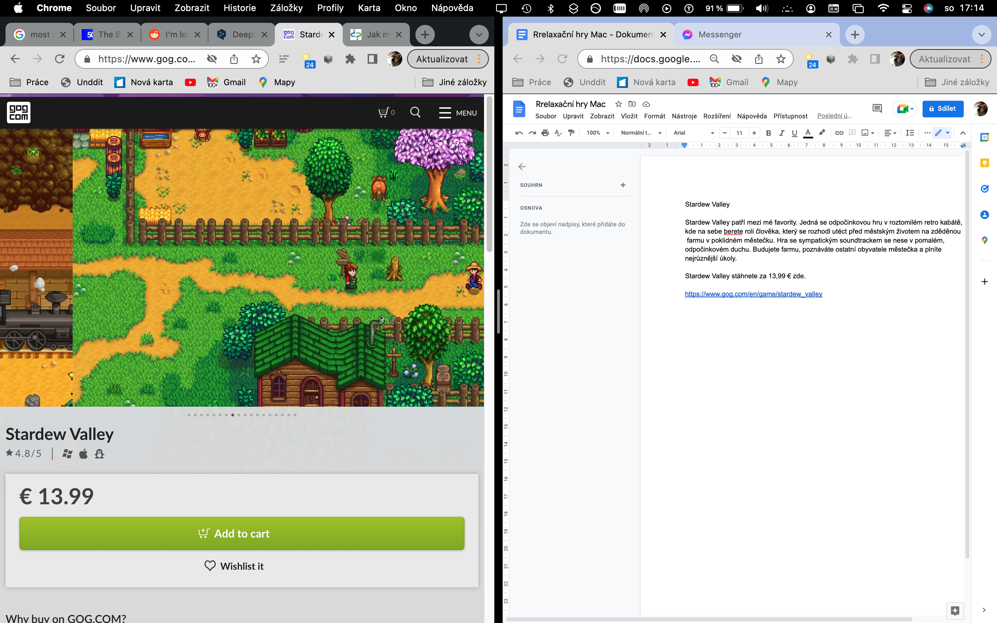Viewport: 997px width, 623px height.
Task: Open the Formát menu in Docs
Action: click(x=654, y=116)
